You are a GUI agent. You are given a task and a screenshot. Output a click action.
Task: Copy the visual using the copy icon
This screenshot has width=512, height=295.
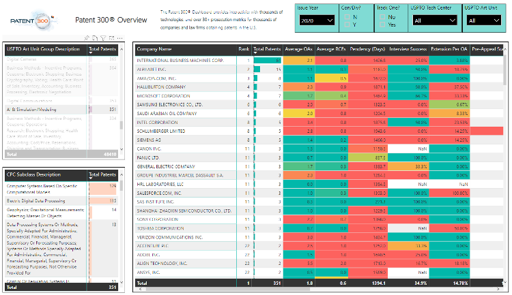click(95, 38)
